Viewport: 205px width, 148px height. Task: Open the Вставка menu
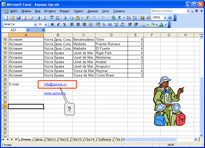click(50, 11)
